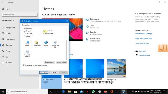This screenshot has width=168, height=94.
Task: Select This PC icon in preview list
Action: point(28,44)
